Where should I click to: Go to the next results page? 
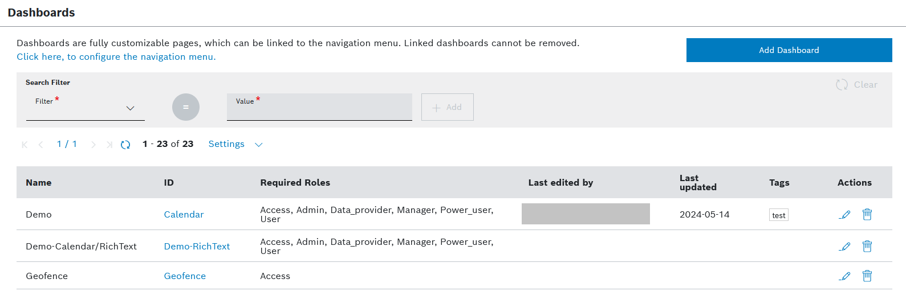click(x=94, y=145)
